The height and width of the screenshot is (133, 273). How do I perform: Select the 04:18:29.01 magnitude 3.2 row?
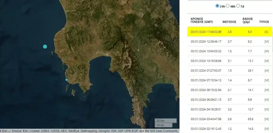coord(230,109)
